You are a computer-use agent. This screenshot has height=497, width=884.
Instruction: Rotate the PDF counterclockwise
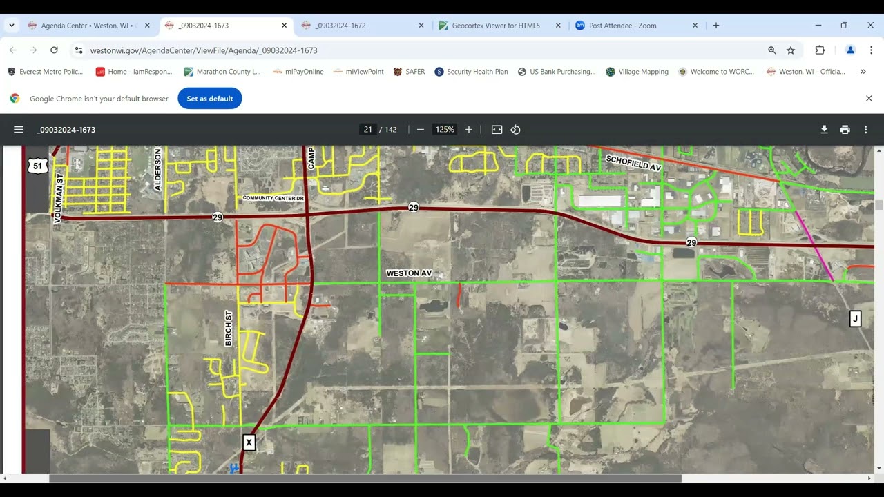515,130
